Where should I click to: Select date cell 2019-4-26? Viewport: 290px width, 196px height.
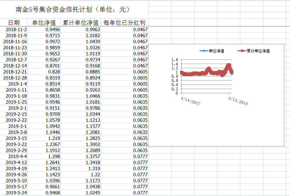click(x=14, y=175)
